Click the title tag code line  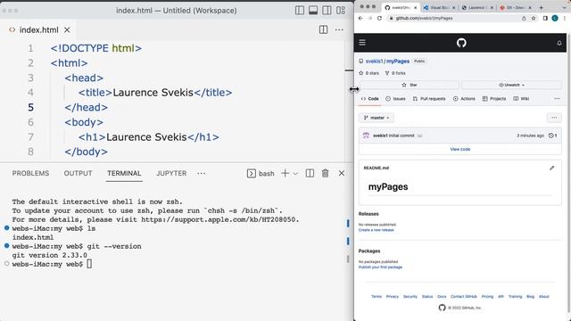[x=154, y=93]
